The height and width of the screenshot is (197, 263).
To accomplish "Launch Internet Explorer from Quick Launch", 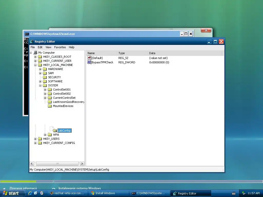I will pos(30,193).
